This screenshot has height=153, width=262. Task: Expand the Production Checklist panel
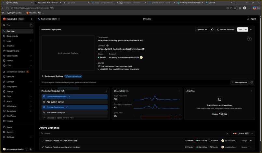click(106, 91)
